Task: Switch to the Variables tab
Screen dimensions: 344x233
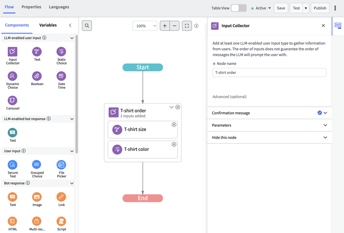Action: [48, 25]
